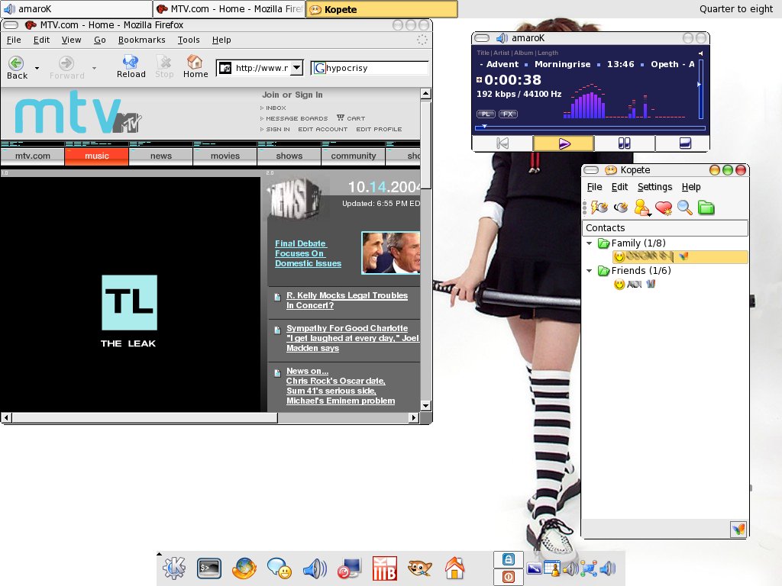Click the network tray icon
Screen dimensions: 782x586
(589, 568)
